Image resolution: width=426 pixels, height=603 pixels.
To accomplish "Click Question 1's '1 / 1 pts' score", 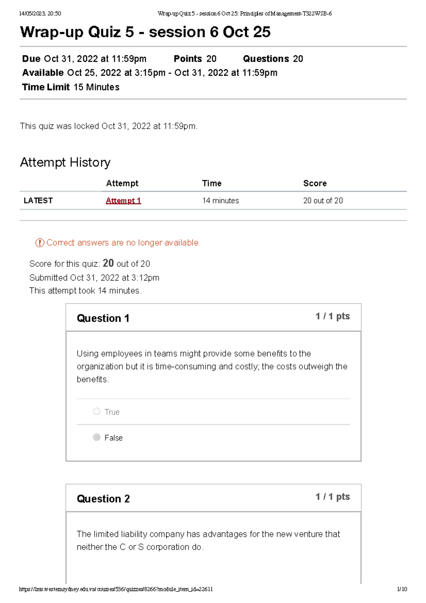I will click(x=333, y=316).
